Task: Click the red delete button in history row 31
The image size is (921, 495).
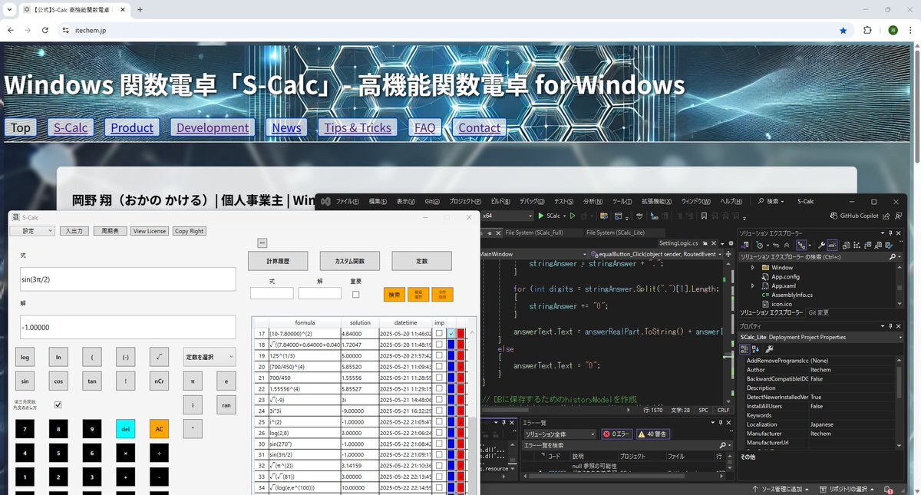Action: click(461, 454)
